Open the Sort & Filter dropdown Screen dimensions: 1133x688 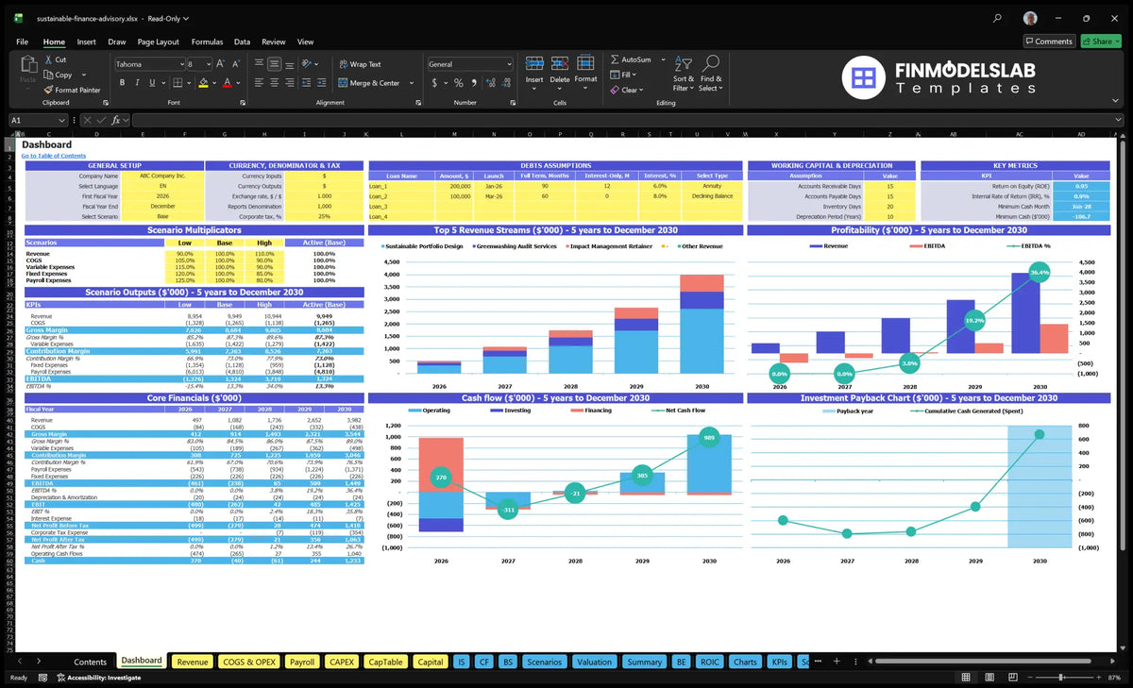pyautogui.click(x=684, y=73)
